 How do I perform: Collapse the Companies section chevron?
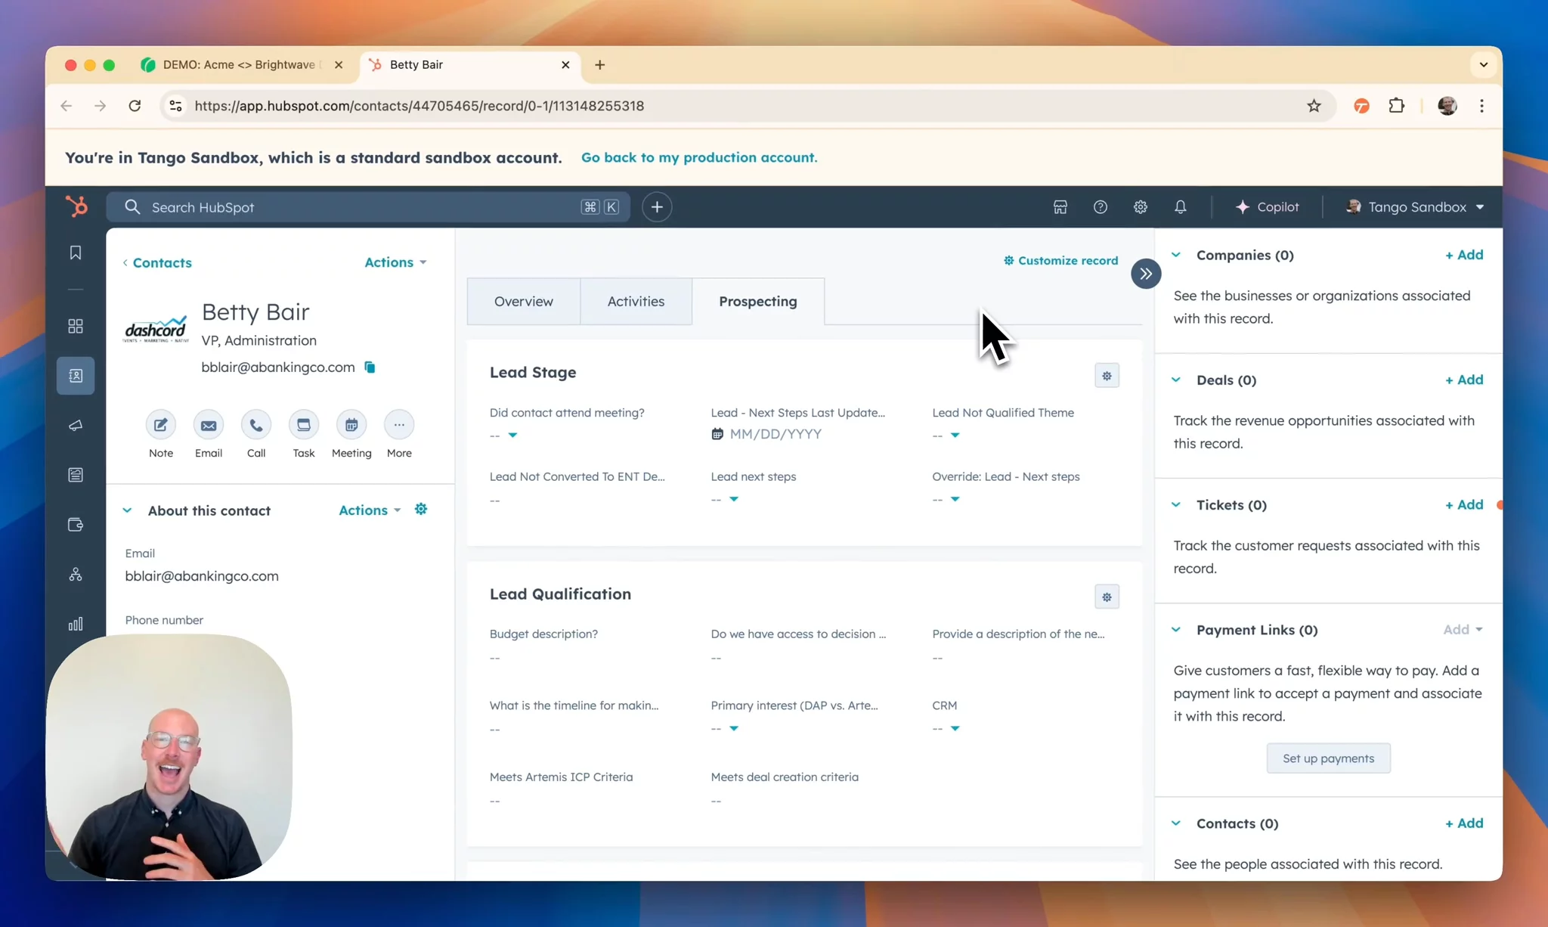coord(1176,255)
